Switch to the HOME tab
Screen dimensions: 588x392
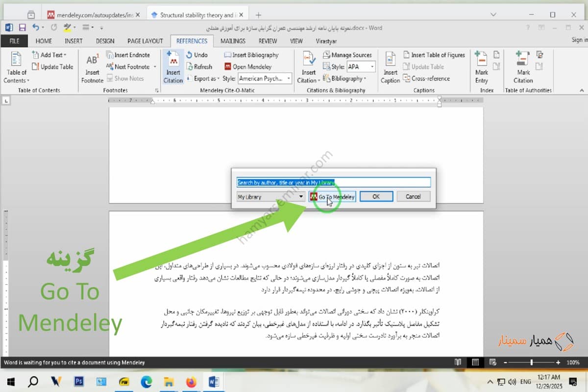(44, 41)
